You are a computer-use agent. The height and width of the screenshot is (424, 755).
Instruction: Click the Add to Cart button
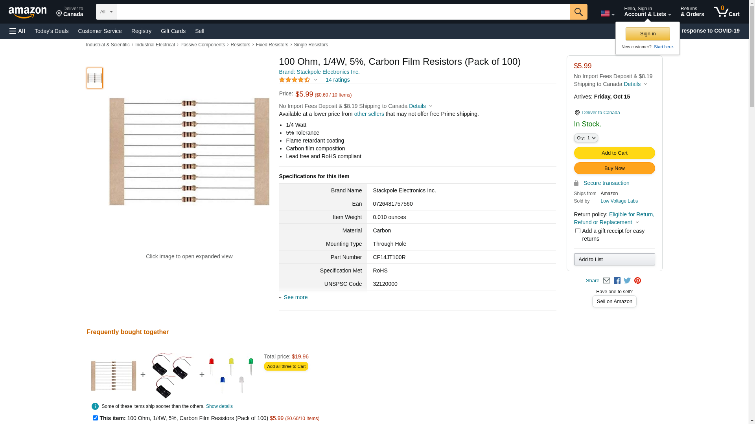click(x=614, y=153)
